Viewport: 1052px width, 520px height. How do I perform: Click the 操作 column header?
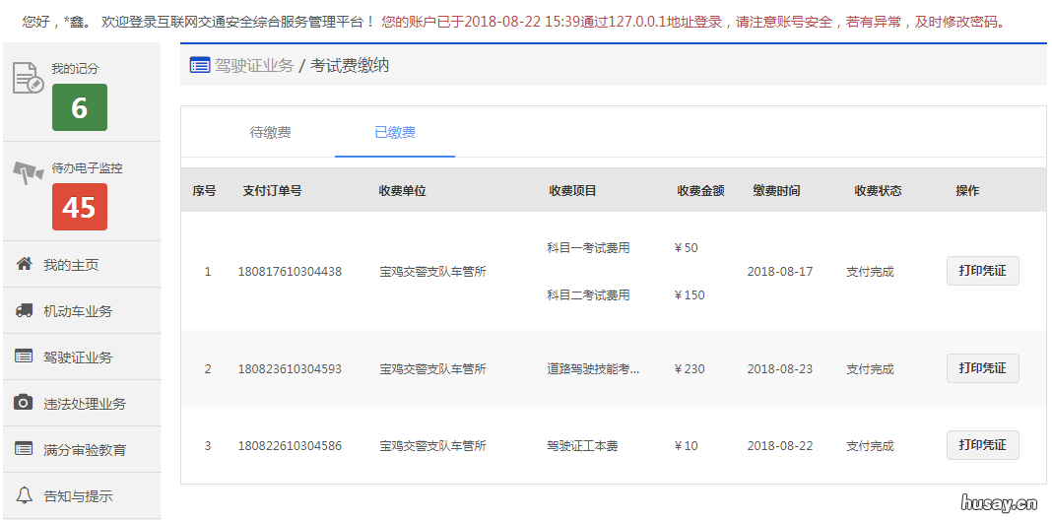(967, 190)
